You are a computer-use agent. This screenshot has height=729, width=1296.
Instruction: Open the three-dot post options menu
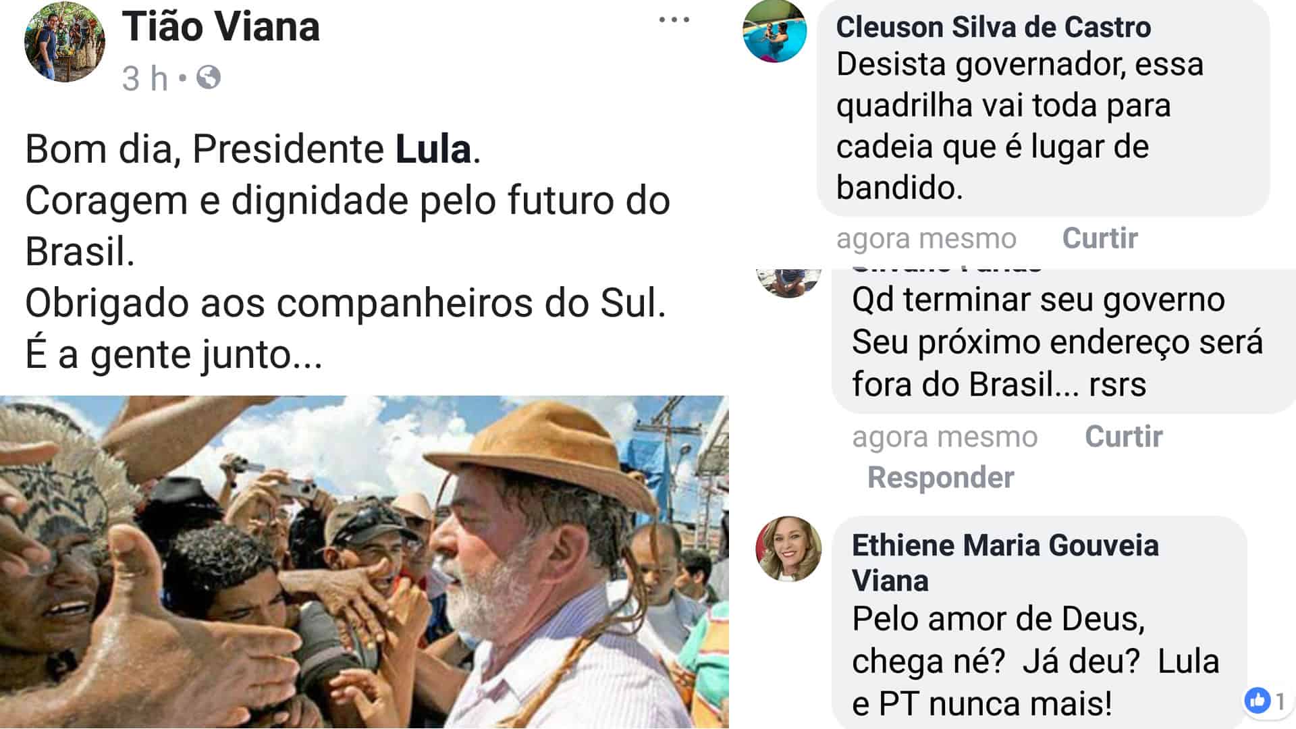[x=674, y=20]
